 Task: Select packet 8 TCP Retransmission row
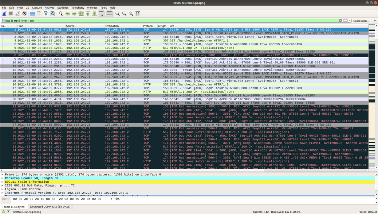(184, 55)
